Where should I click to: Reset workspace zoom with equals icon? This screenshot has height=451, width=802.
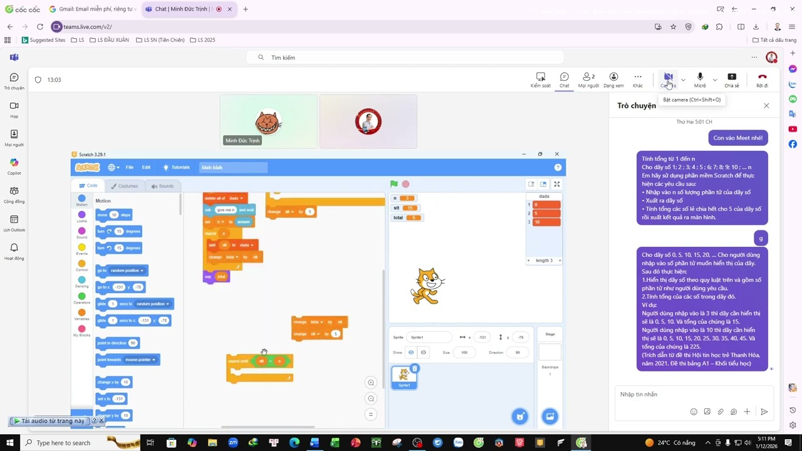371,414
